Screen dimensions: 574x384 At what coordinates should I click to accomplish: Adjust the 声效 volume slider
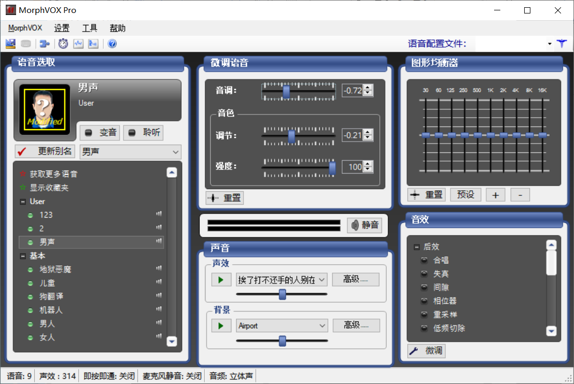click(x=282, y=294)
